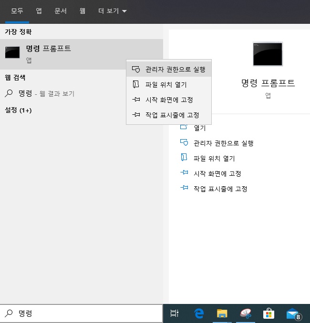Expand the 설정 (1+) section

click(18, 110)
